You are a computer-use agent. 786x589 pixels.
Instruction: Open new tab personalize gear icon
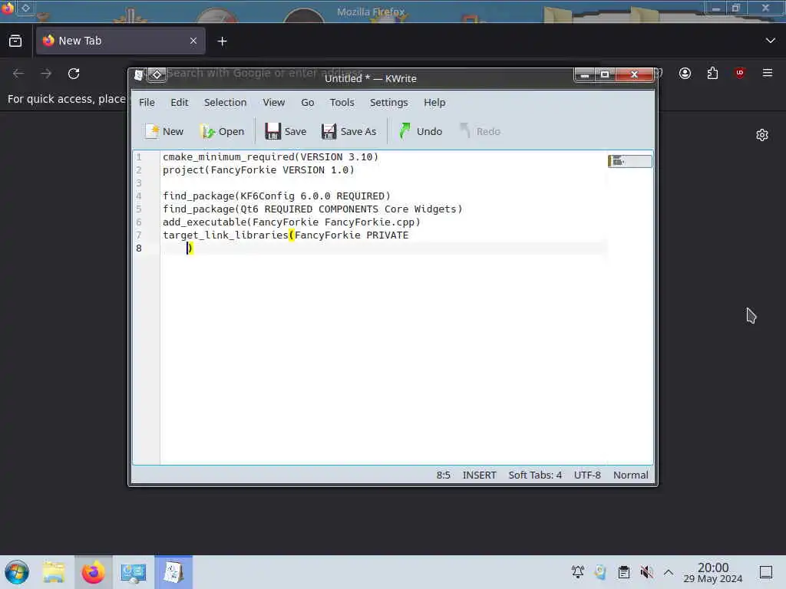tap(762, 135)
